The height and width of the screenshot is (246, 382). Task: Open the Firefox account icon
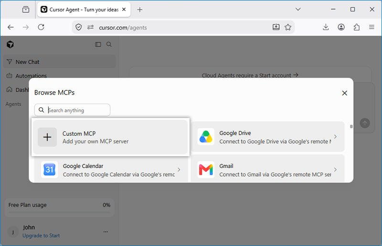(341, 27)
